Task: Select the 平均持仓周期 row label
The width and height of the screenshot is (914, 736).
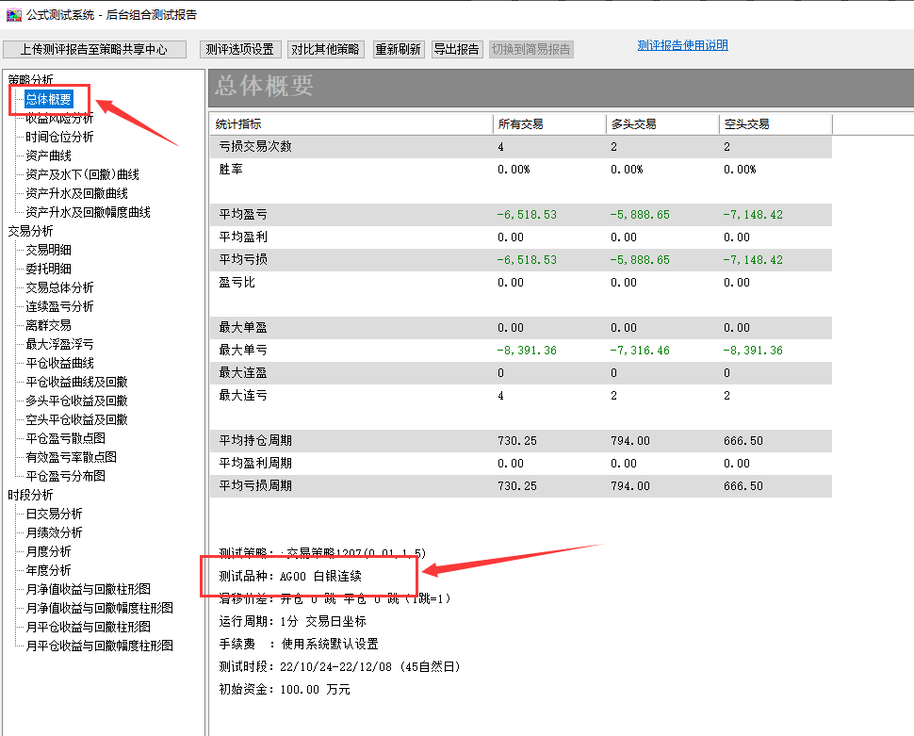Action: point(255,441)
